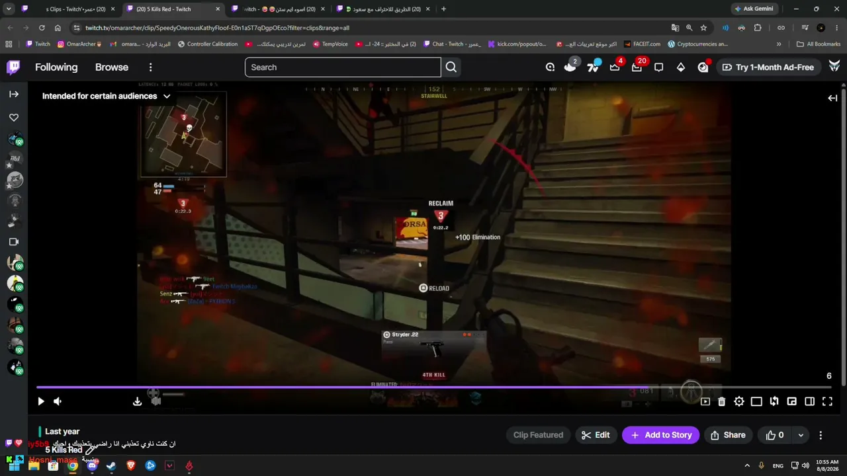Like the clip with thumbs-up button
This screenshot has height=476, width=847.
point(775,435)
